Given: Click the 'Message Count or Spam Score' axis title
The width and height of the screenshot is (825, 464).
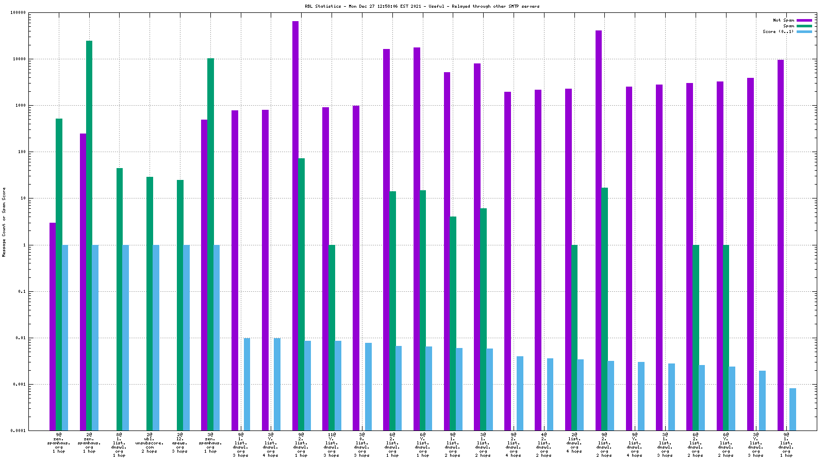Looking at the screenshot, I should point(4,222).
